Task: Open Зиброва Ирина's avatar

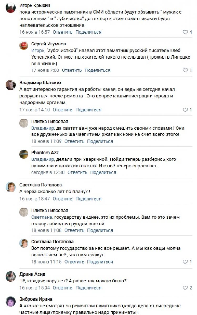Action: [11, 301]
